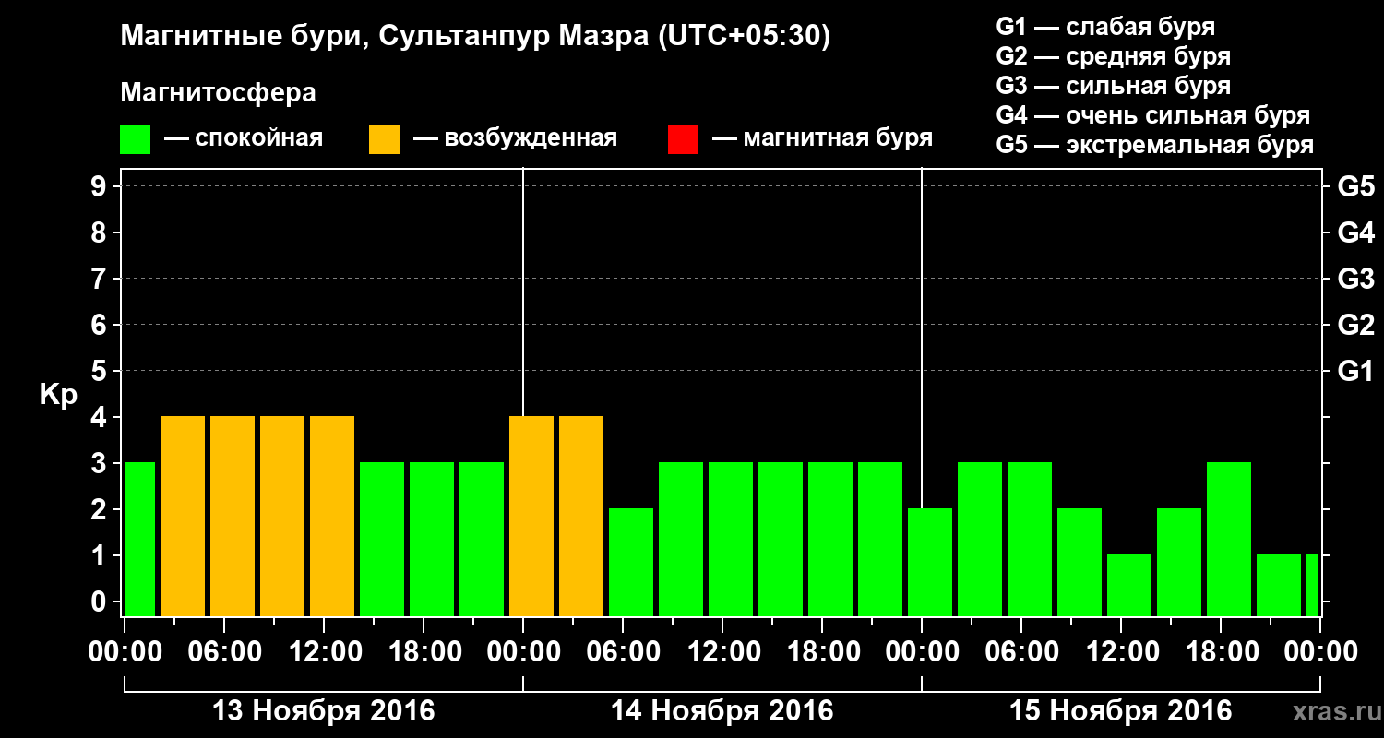The width and height of the screenshot is (1384, 738).
Task: Click the '12:00' time label for 14 Ноября
Action: pyautogui.click(x=722, y=651)
